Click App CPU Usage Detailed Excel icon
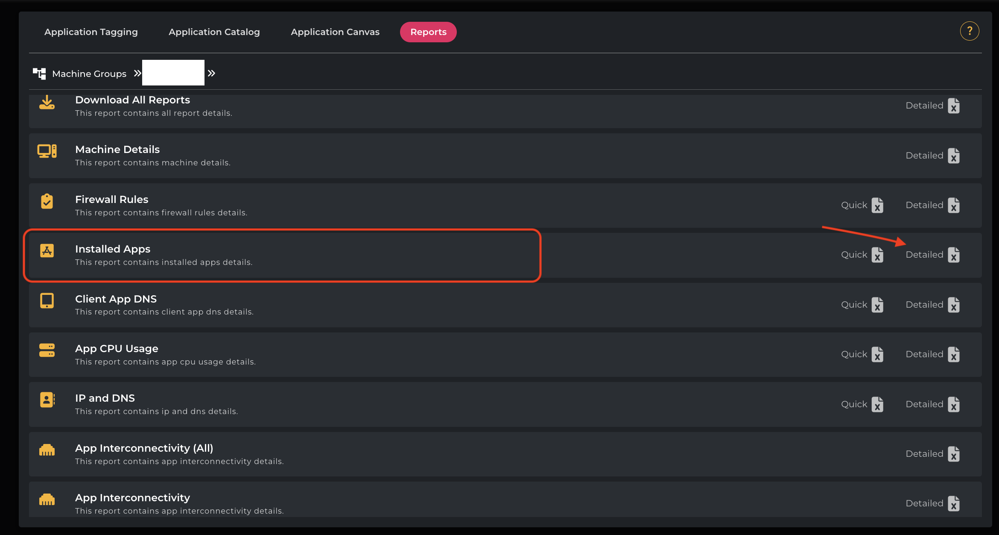 click(x=953, y=355)
